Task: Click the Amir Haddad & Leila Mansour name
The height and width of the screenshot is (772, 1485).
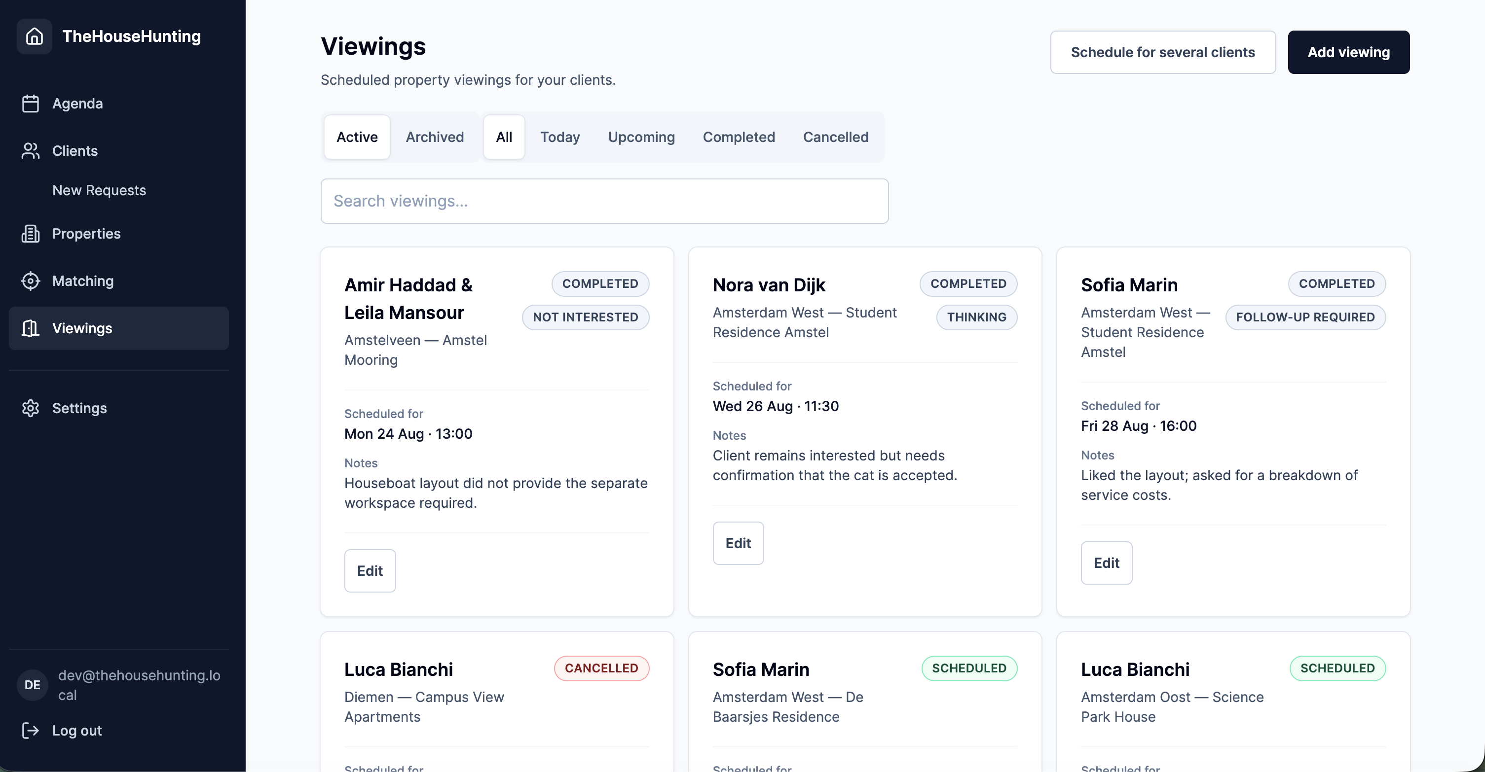Action: 408,298
